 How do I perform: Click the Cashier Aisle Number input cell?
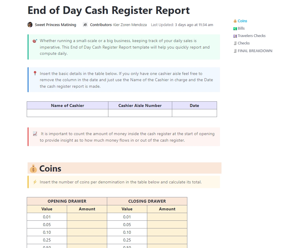140,113
